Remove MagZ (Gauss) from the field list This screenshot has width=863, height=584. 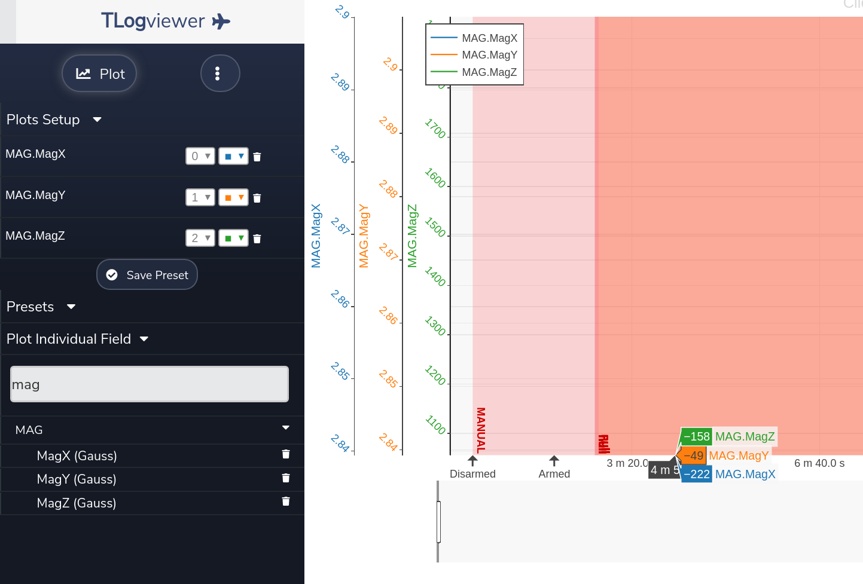[x=285, y=502]
